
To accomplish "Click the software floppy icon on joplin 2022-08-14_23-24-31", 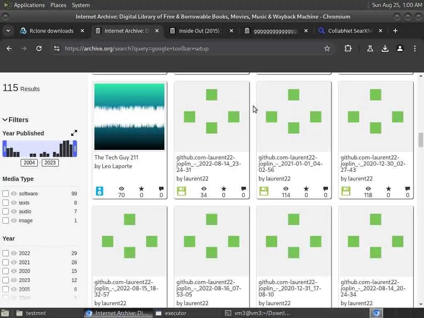I will pyautogui.click(x=181, y=191).
